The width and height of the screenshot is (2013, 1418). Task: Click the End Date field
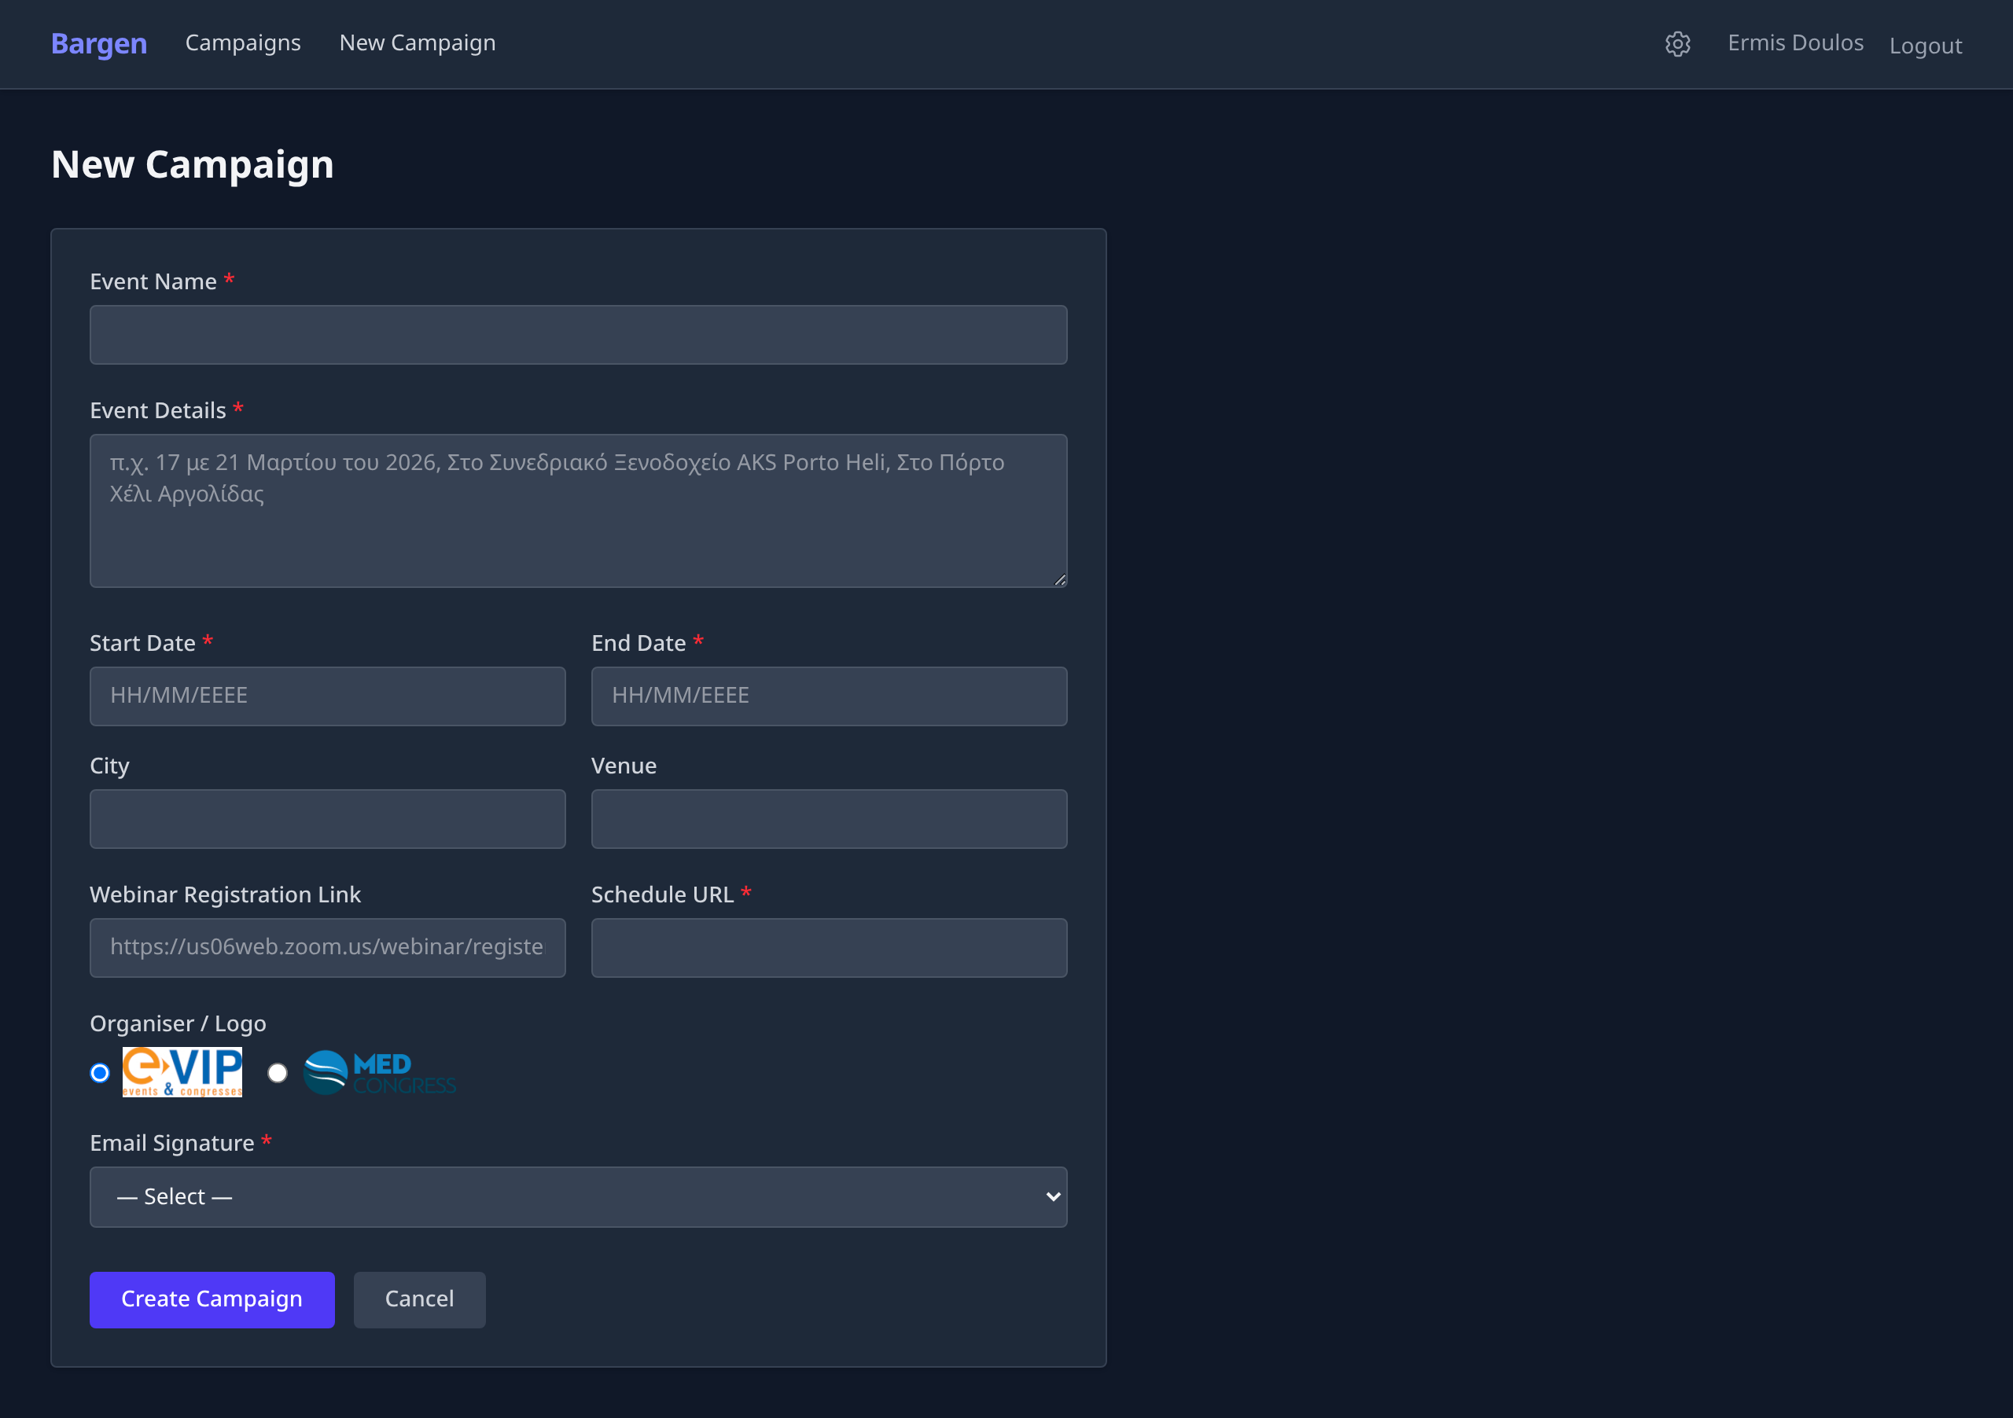point(829,696)
